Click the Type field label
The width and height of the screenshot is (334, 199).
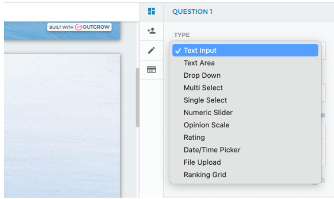[182, 35]
